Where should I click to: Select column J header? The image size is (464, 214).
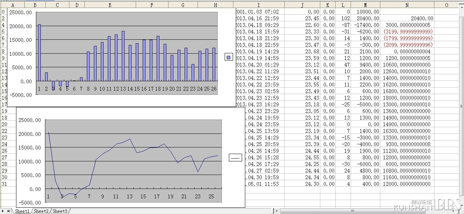click(x=302, y=5)
